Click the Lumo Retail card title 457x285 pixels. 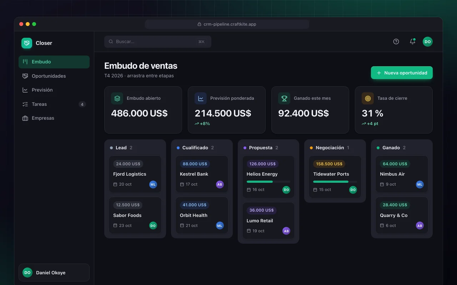[x=260, y=221]
